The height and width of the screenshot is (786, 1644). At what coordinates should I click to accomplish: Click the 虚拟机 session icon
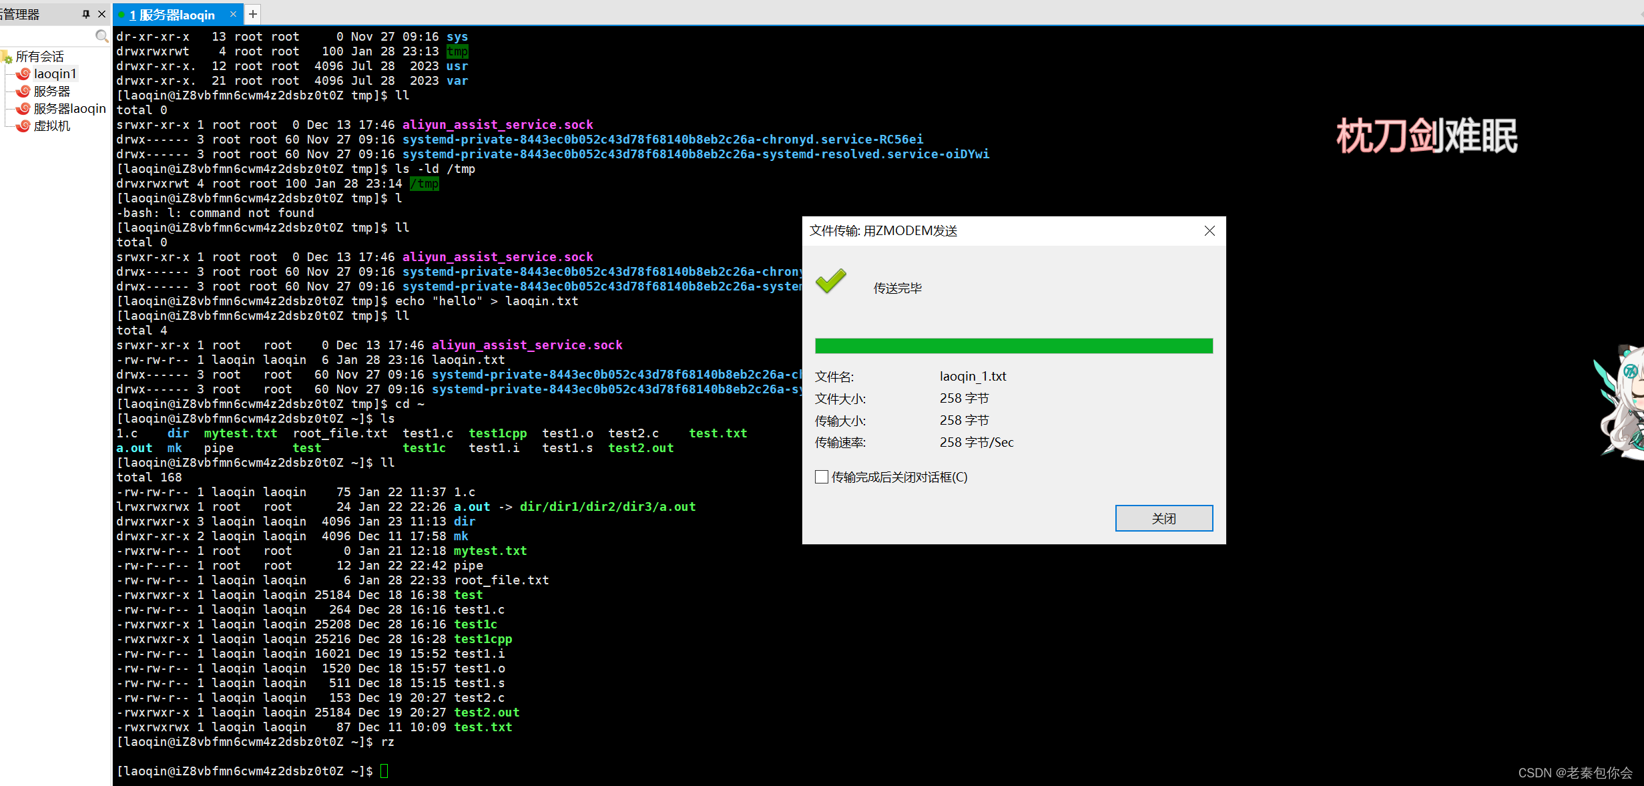[x=23, y=126]
